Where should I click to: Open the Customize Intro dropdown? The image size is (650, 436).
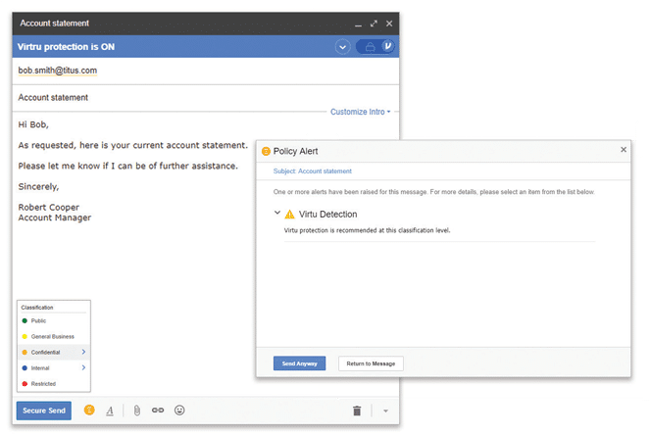(360, 112)
